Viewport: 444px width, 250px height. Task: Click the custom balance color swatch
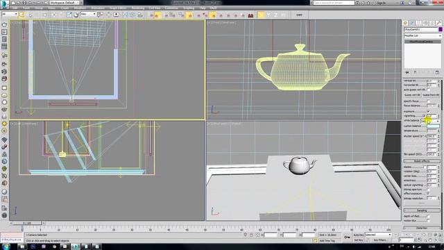[433, 126]
